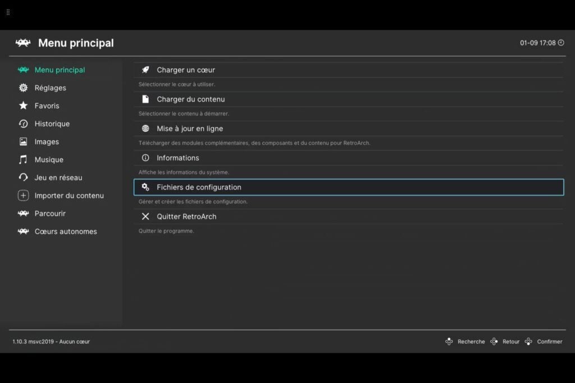Open Musique in the sidebar
This screenshot has width=575, height=383.
[x=49, y=160]
